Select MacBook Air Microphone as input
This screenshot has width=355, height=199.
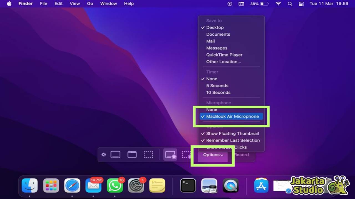click(233, 116)
